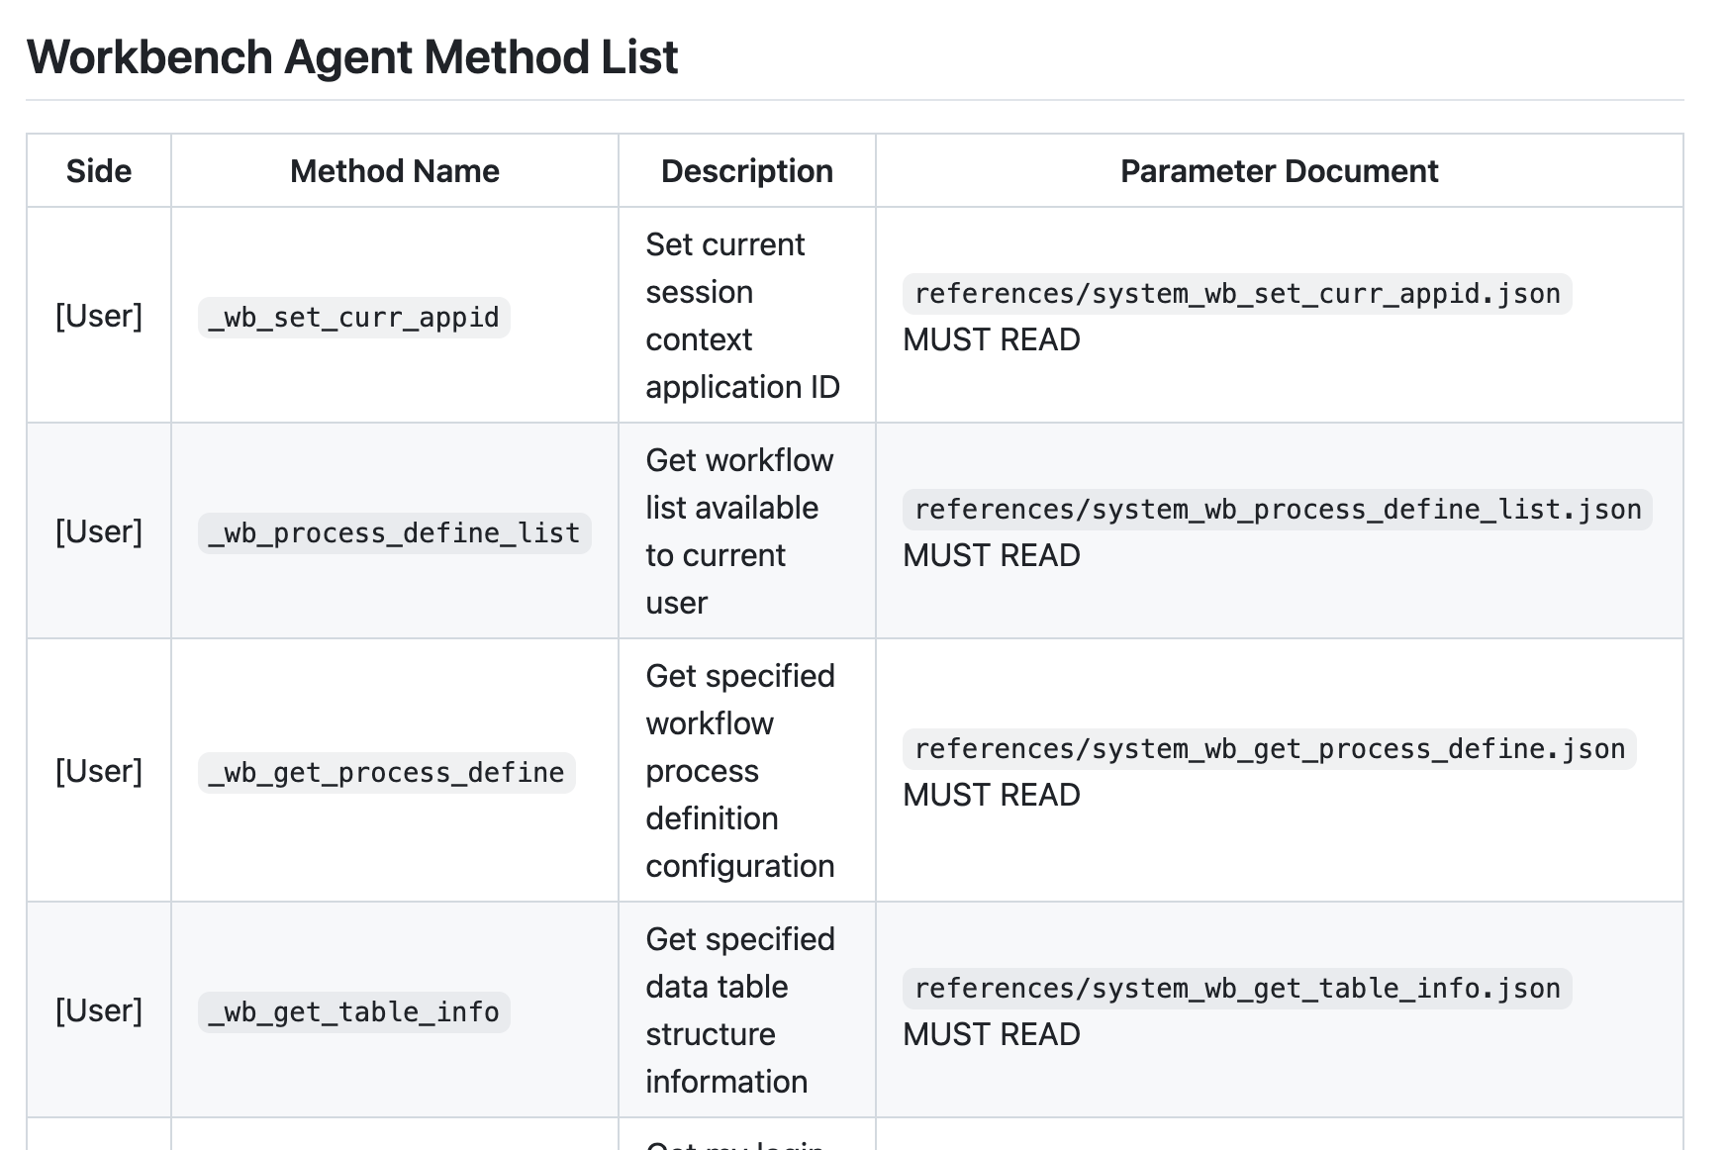The height and width of the screenshot is (1150, 1728).
Task: Click [User] in the _wb_set_curr_appid row
Action: click(x=99, y=316)
